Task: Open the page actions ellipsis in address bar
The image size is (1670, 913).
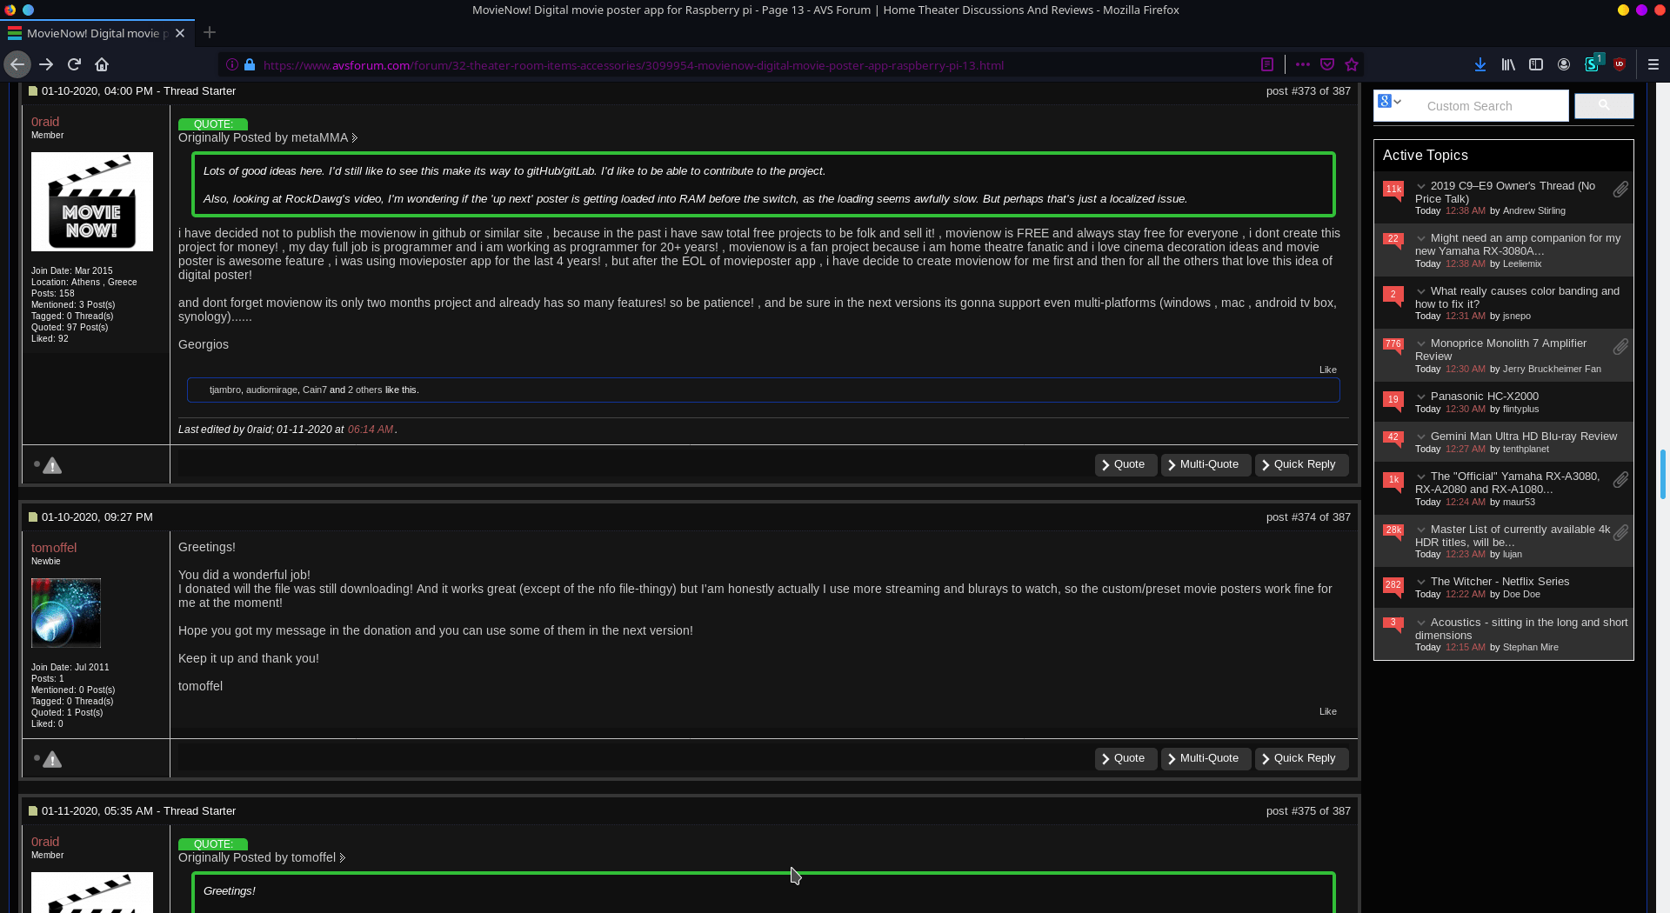Action: [1302, 64]
